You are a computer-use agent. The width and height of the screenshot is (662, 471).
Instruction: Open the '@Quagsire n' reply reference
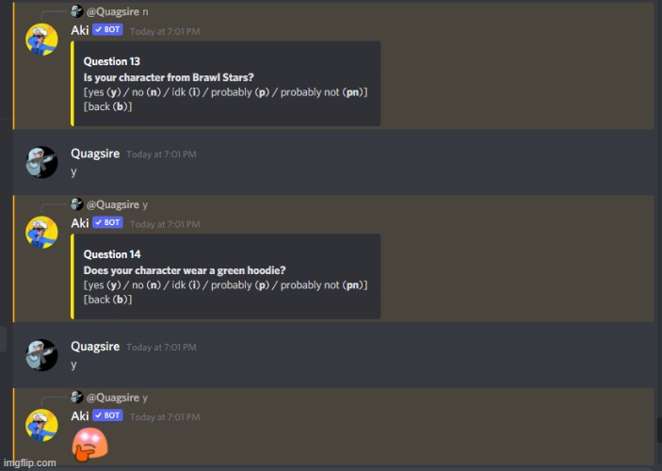[117, 12]
